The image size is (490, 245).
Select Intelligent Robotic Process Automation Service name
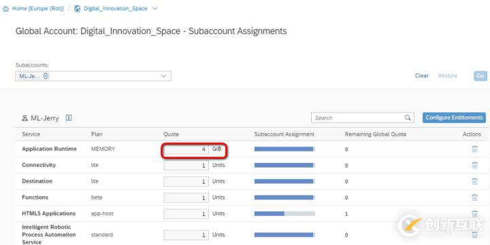point(49,235)
